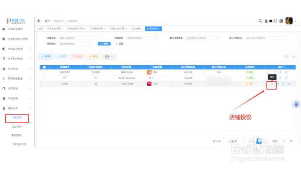Switch to the 订单快速合并开票 tab
Screen dimensions: 301x169
(76, 29)
